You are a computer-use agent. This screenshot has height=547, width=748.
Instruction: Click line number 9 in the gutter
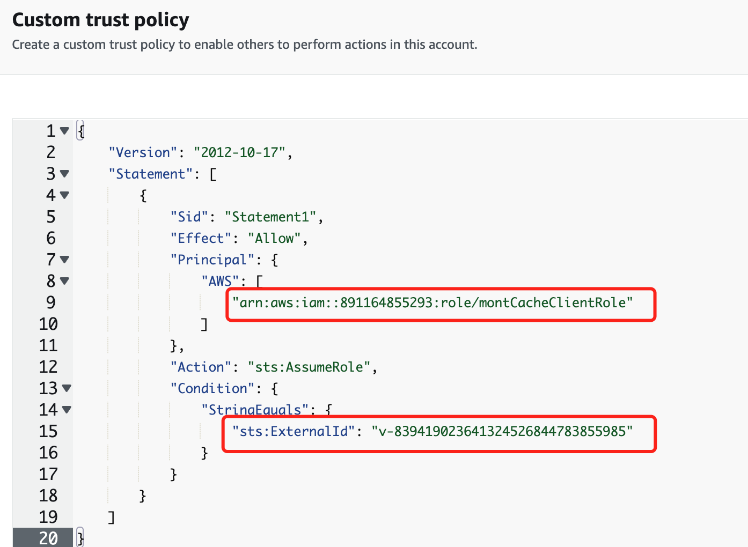(x=50, y=302)
